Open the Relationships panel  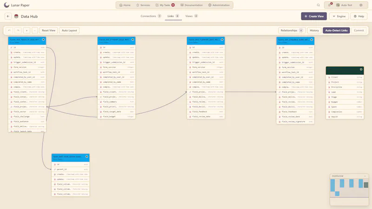(292, 30)
